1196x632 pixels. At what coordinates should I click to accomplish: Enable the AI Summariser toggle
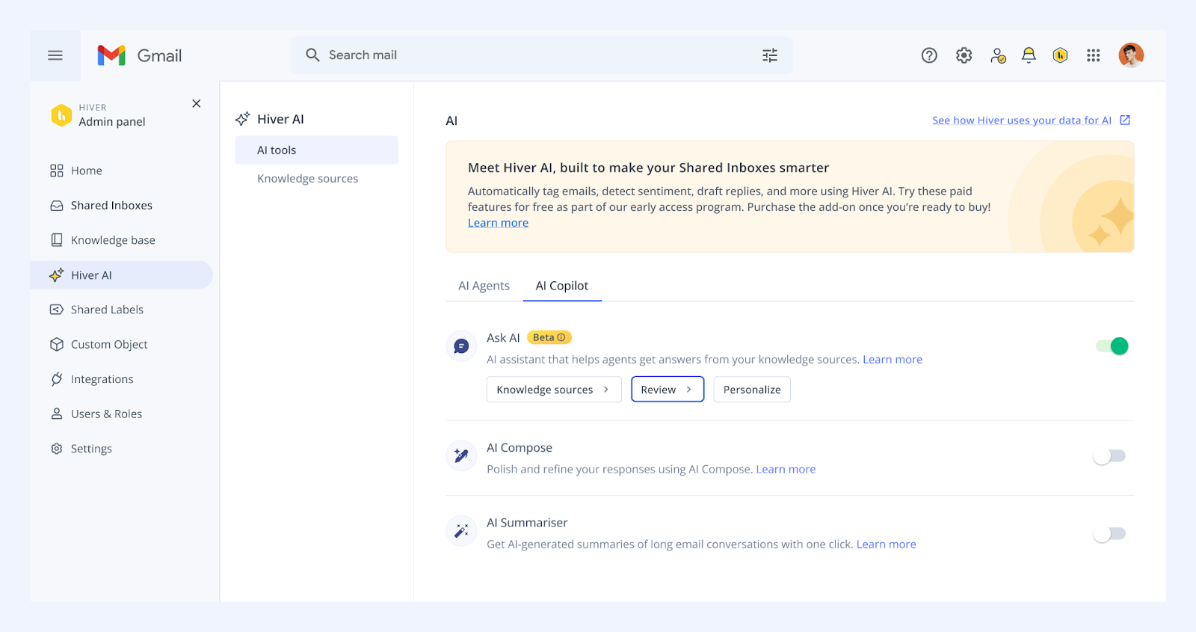click(x=1109, y=534)
